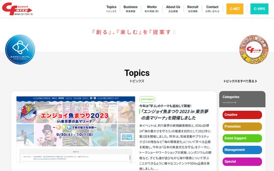Screen dimensions: 274x171
Task: Open the About Us menu item
Action: tap(173, 9)
